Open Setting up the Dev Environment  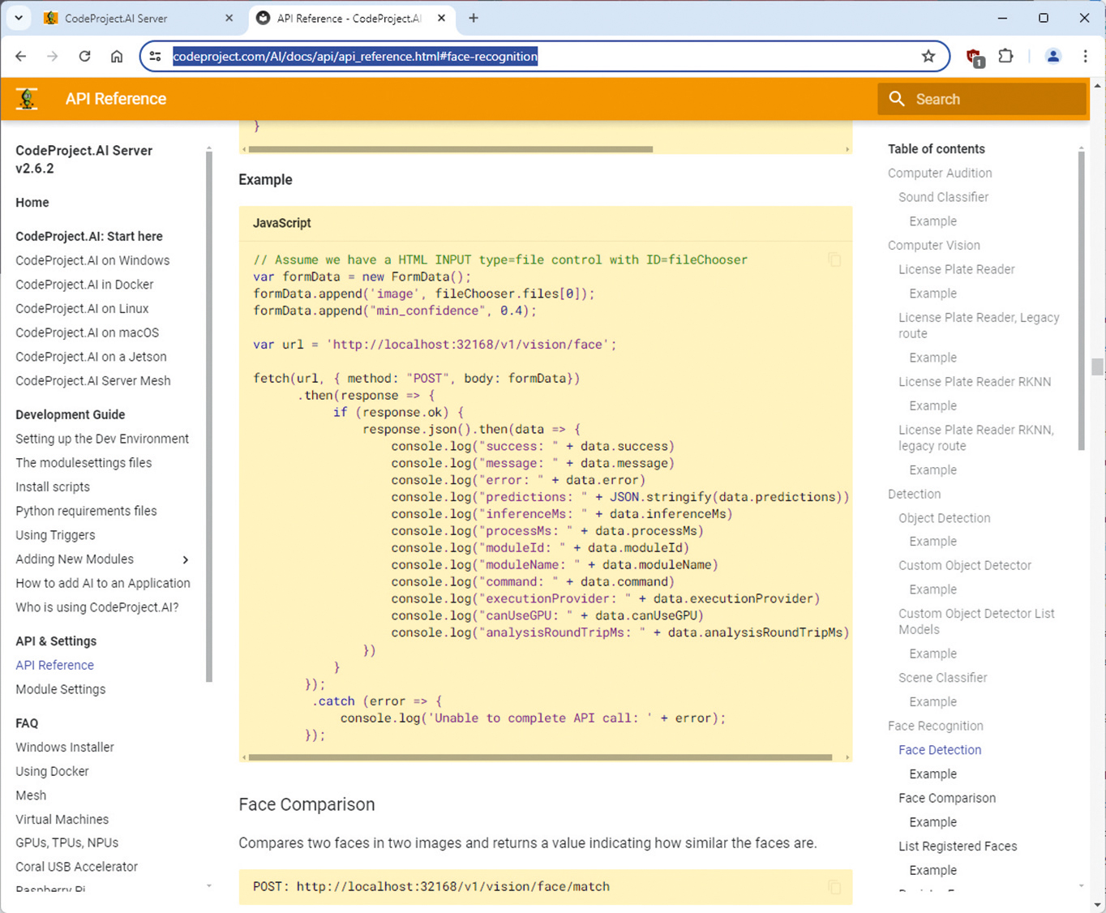[x=102, y=439]
